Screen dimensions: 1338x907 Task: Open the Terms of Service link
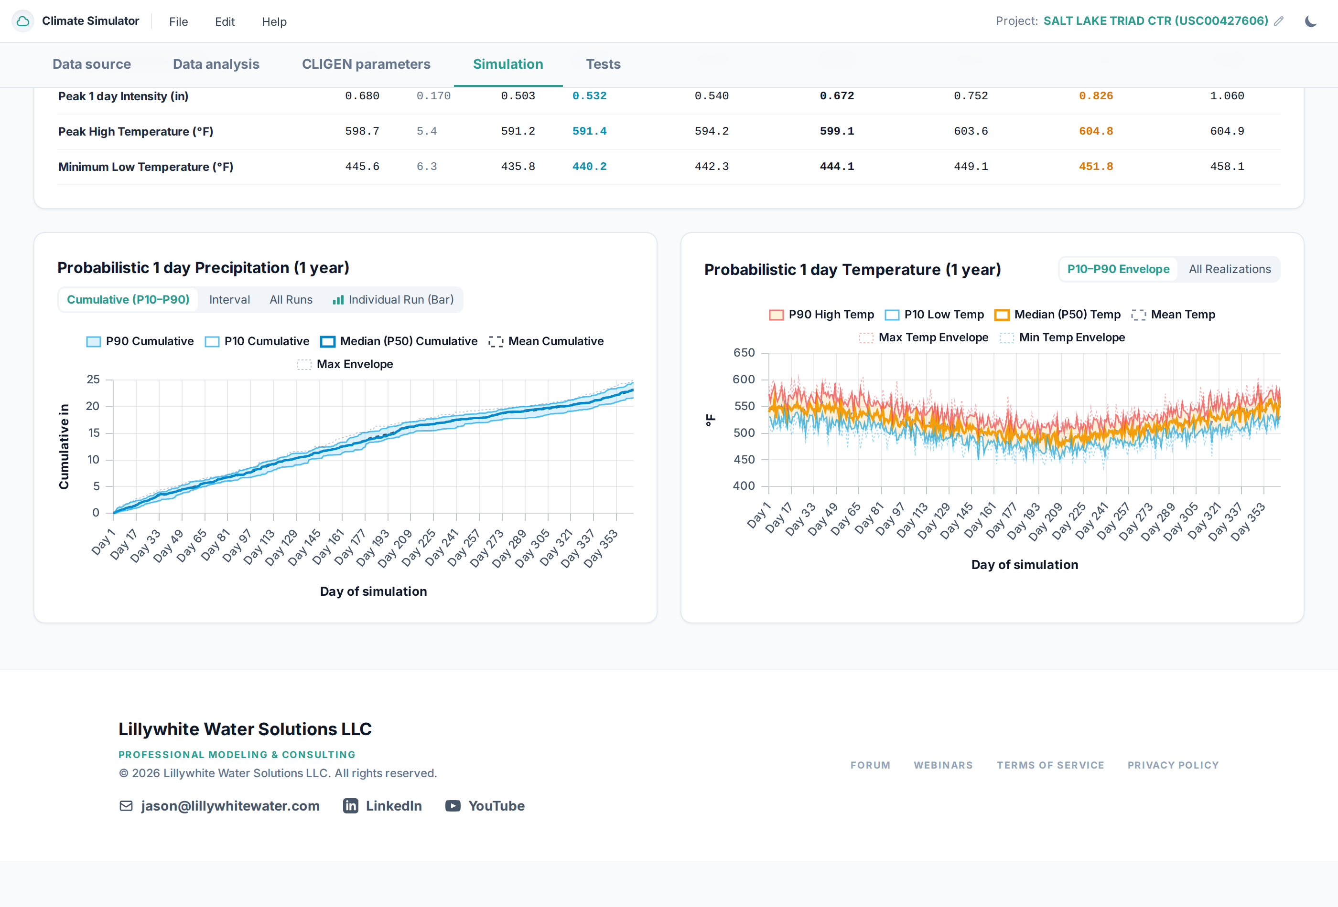pos(1050,765)
